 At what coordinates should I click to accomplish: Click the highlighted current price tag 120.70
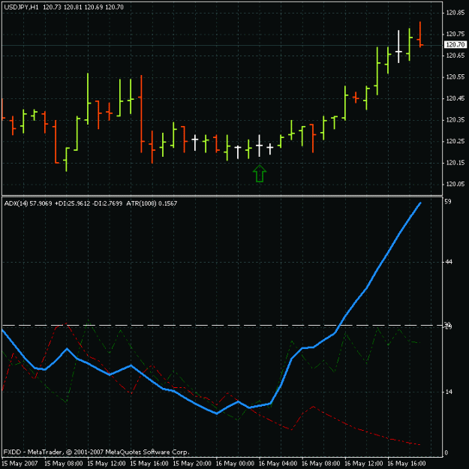point(455,45)
